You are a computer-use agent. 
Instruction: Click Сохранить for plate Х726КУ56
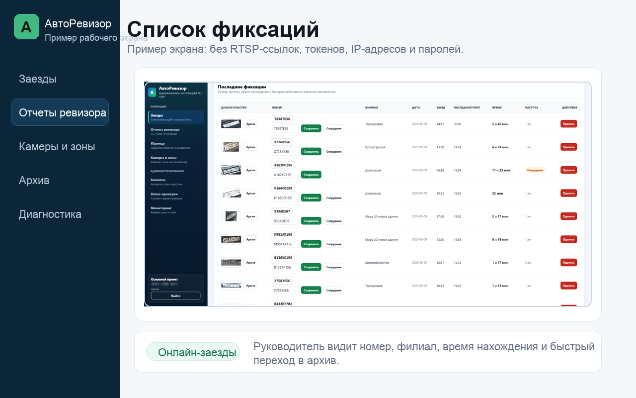[311, 151]
